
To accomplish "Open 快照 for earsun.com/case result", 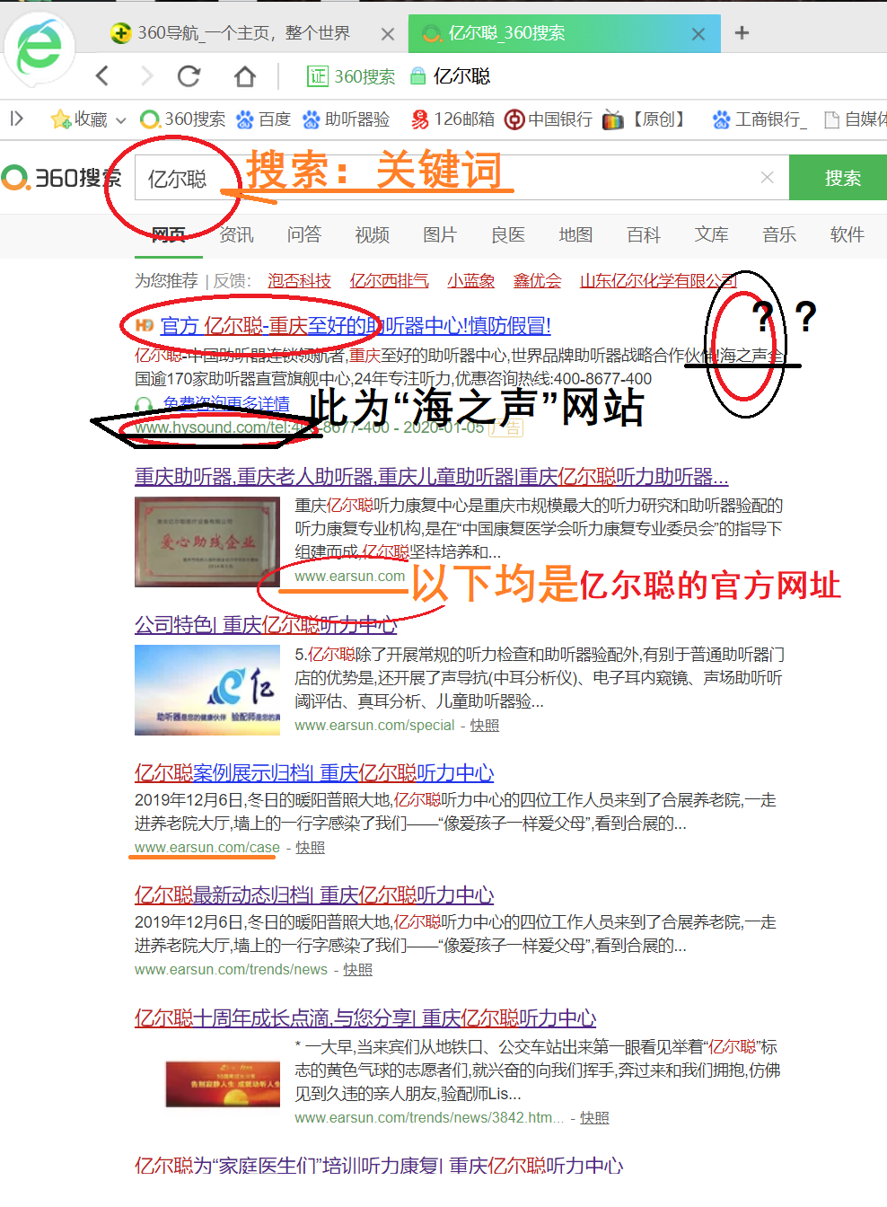I will point(311,848).
